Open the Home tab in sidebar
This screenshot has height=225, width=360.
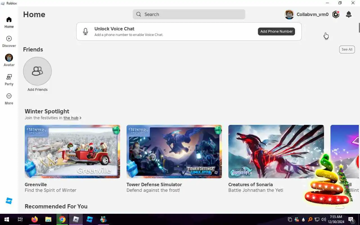(x=9, y=22)
